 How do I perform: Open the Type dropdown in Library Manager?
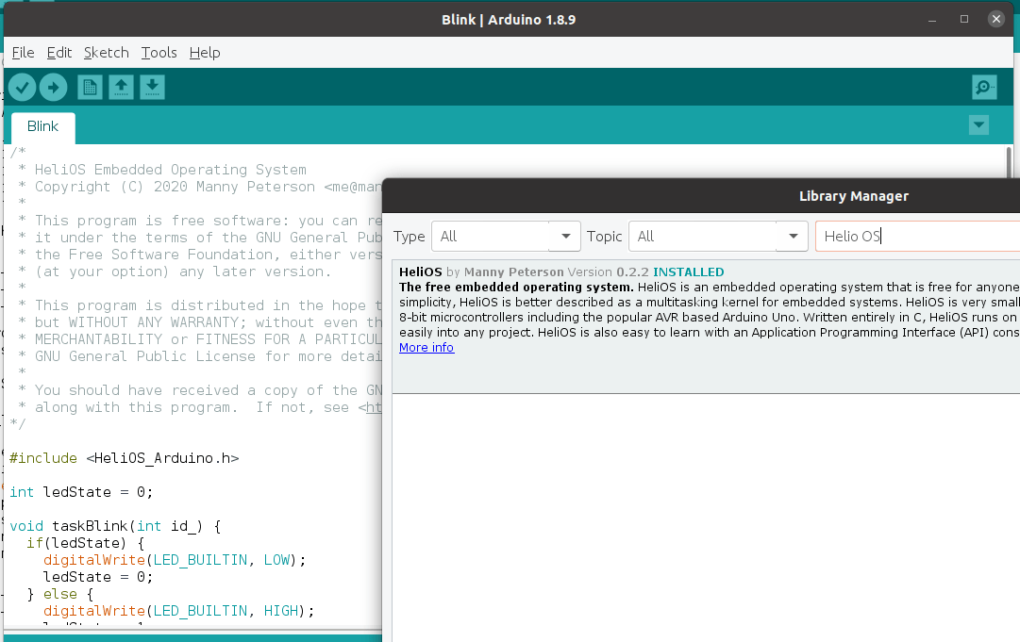(x=506, y=237)
